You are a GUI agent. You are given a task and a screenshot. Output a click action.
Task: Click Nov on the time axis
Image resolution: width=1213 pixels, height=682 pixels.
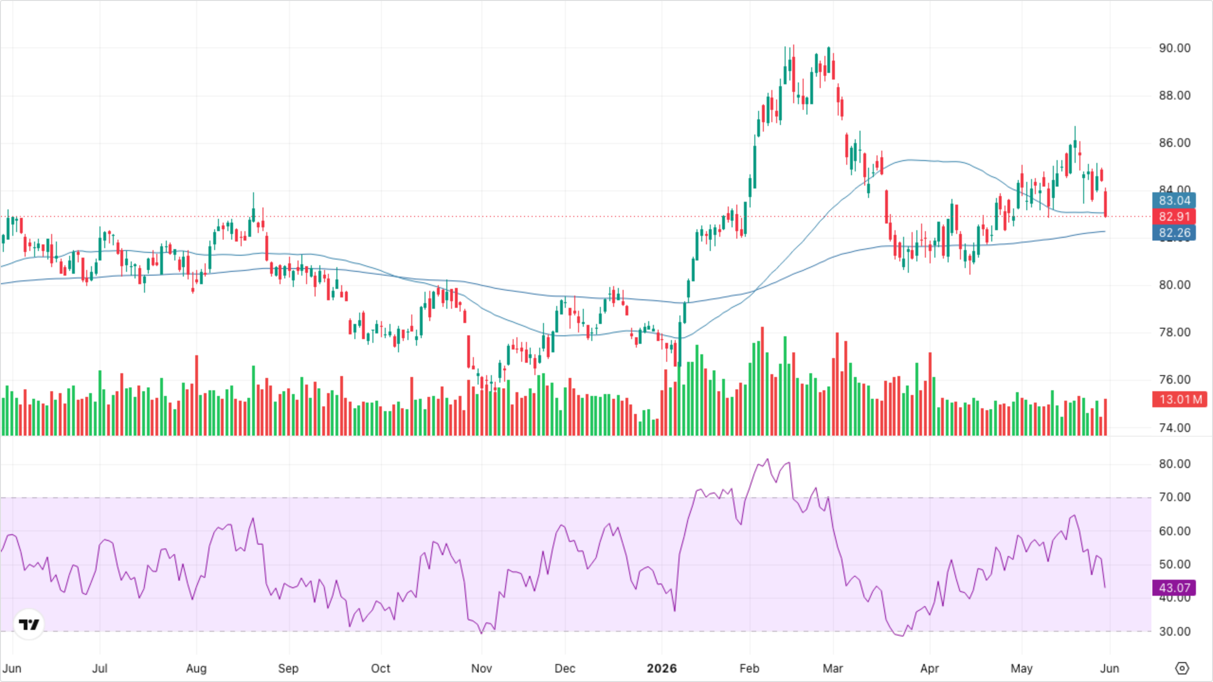point(481,668)
